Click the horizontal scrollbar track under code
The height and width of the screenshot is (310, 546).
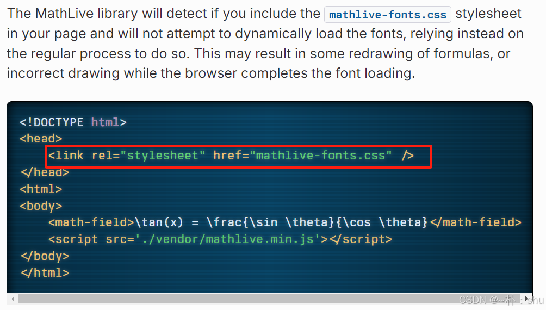pos(270,299)
